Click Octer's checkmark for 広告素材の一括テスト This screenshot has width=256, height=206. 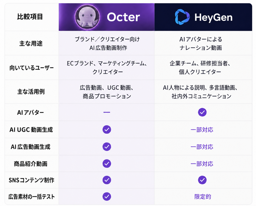point(107,196)
